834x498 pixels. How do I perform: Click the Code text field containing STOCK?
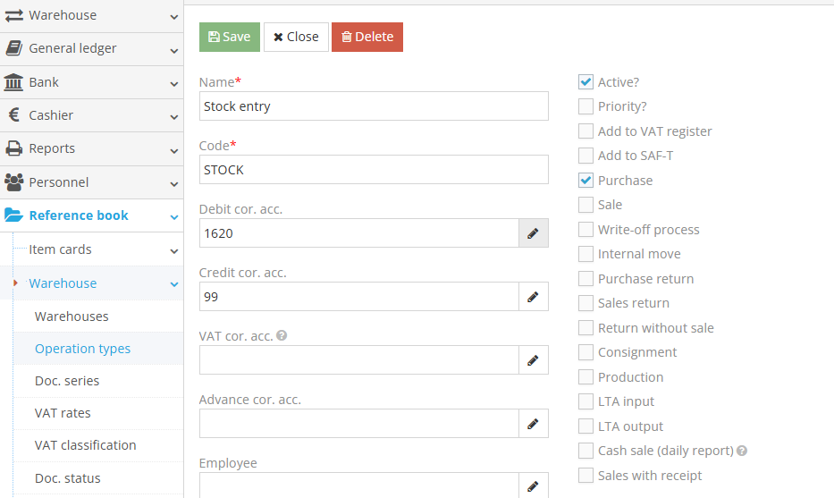[374, 170]
